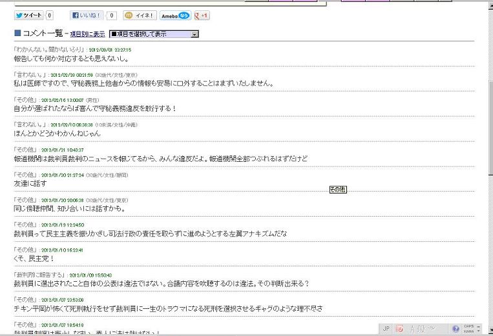Image resolution: width=493 pixels, height=336 pixels.
Task: Click the 2012/01/07 18:54:18 timestamp
Action: coord(63,325)
